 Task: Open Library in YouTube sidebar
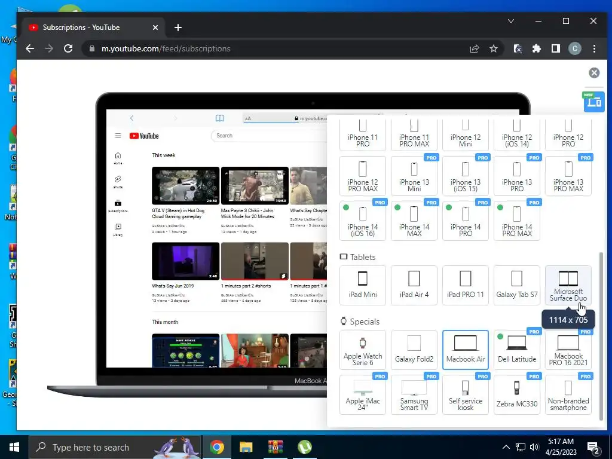pos(118,229)
